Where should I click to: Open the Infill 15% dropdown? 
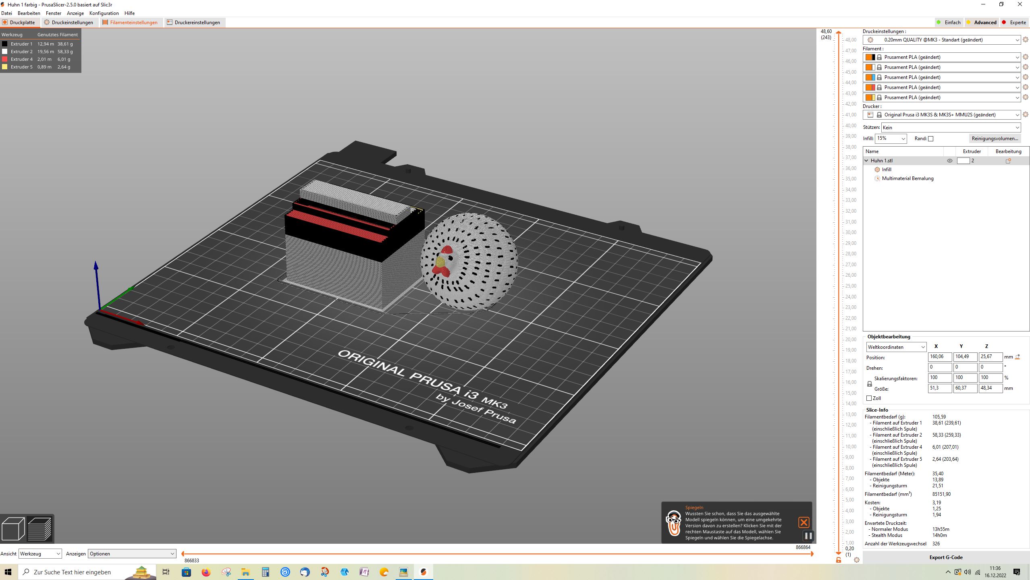click(891, 139)
